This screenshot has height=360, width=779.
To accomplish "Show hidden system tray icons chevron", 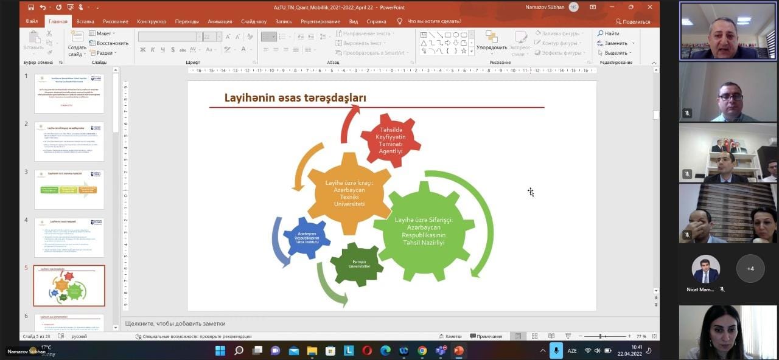I will pyautogui.click(x=543, y=351).
